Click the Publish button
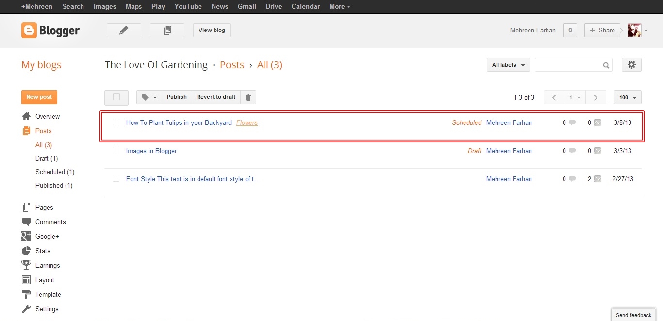663x321 pixels. pyautogui.click(x=177, y=97)
